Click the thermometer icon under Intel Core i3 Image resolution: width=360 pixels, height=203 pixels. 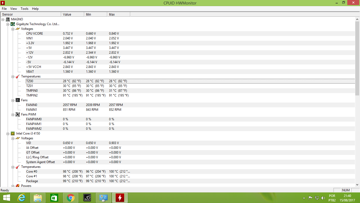tap(18, 167)
